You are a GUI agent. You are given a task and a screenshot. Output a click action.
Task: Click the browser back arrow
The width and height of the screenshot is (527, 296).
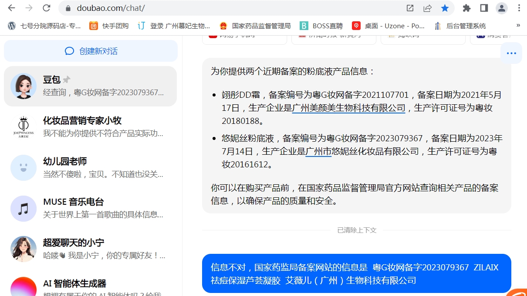coord(12,8)
